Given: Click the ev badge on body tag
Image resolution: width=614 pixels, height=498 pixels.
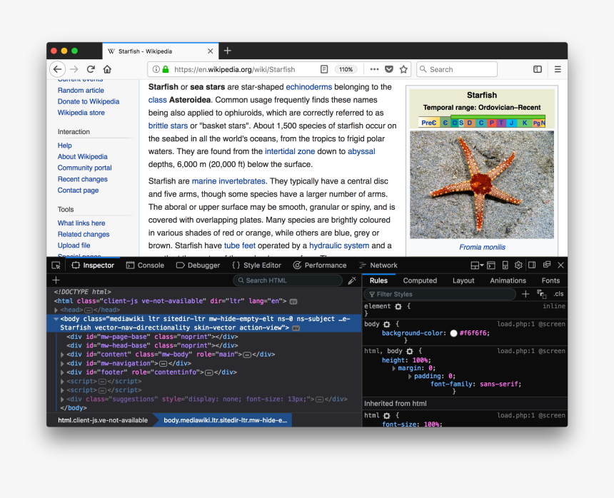Looking at the screenshot, I should [x=296, y=328].
